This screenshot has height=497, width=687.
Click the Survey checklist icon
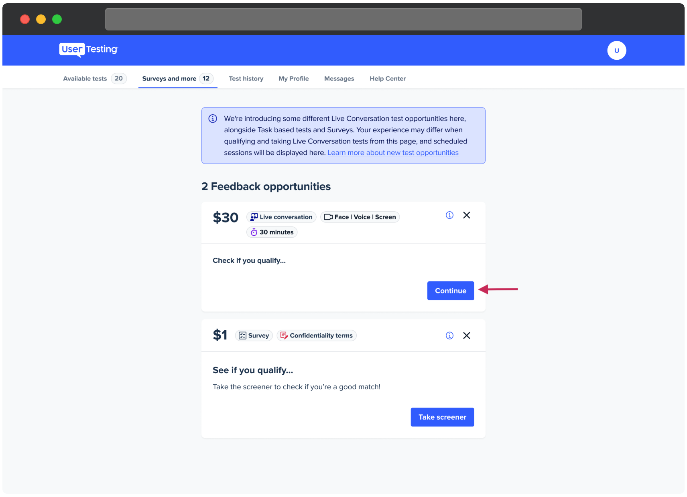coord(242,335)
